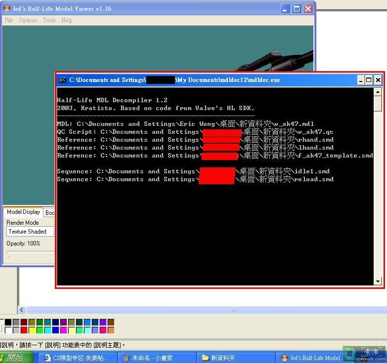
Task: Click the mdldec console vertical scroll thumb
Action: click(378, 104)
